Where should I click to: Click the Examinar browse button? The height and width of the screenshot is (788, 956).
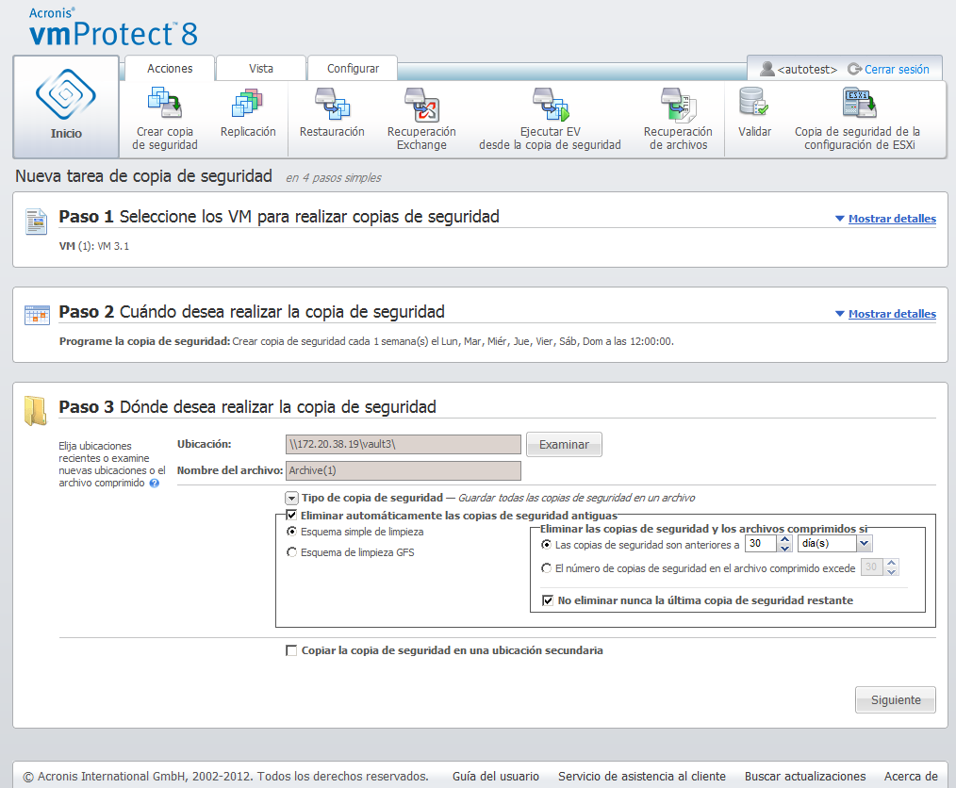click(x=564, y=444)
